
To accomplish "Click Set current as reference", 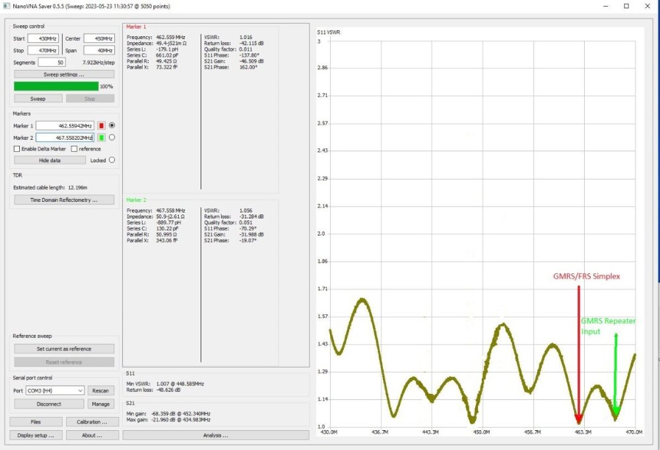I will coord(64,349).
